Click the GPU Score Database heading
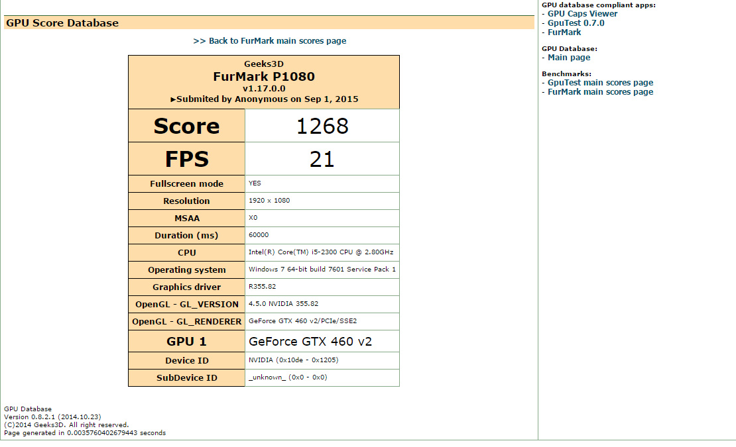This screenshot has width=736, height=447. pyautogui.click(x=62, y=23)
